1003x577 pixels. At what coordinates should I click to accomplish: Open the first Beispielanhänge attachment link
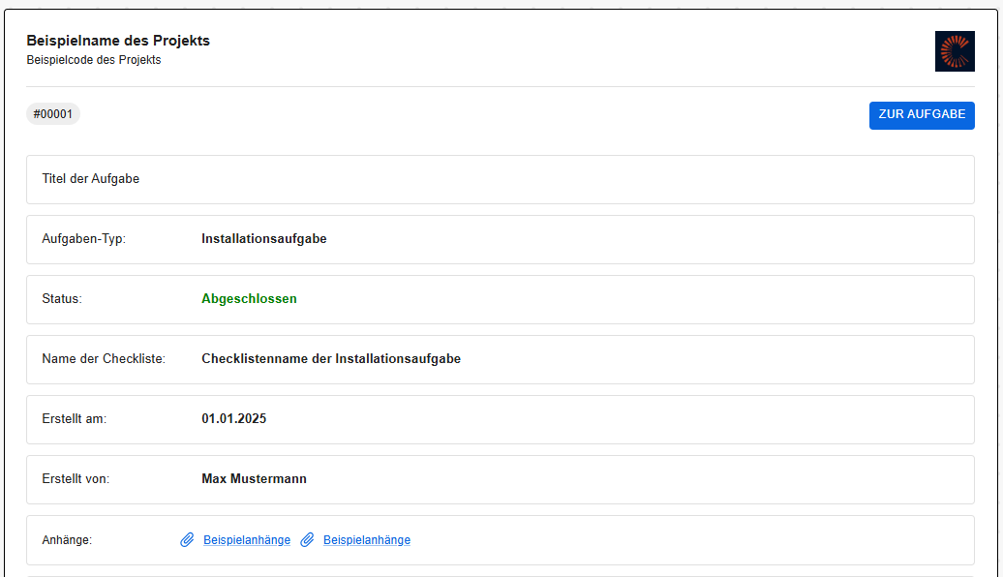point(246,540)
